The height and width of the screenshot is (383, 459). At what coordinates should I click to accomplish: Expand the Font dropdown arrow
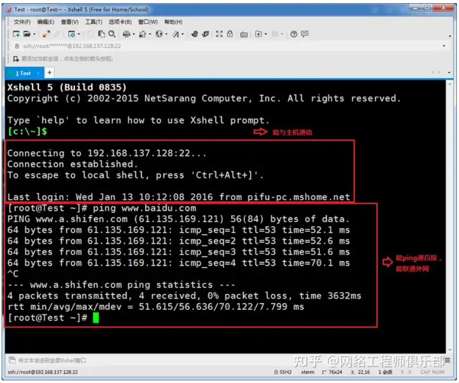coord(183,34)
